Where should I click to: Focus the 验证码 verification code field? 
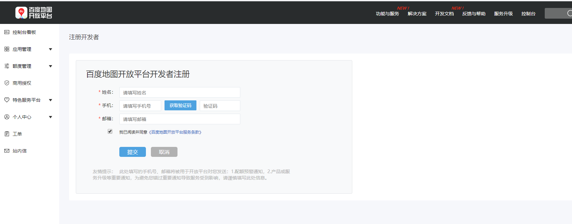[x=220, y=106]
